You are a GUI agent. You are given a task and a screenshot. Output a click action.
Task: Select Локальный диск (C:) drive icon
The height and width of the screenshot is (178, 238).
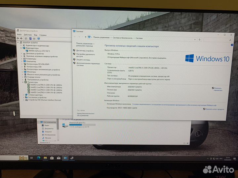pos(65,125)
